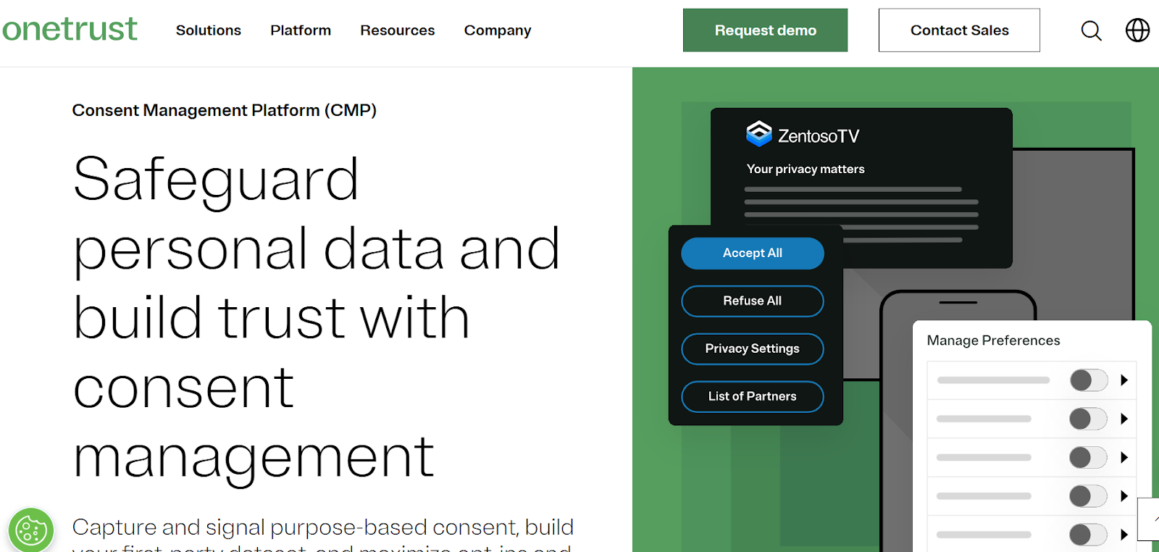Open the search icon in header
This screenshot has height=552, width=1159.
[x=1091, y=30]
